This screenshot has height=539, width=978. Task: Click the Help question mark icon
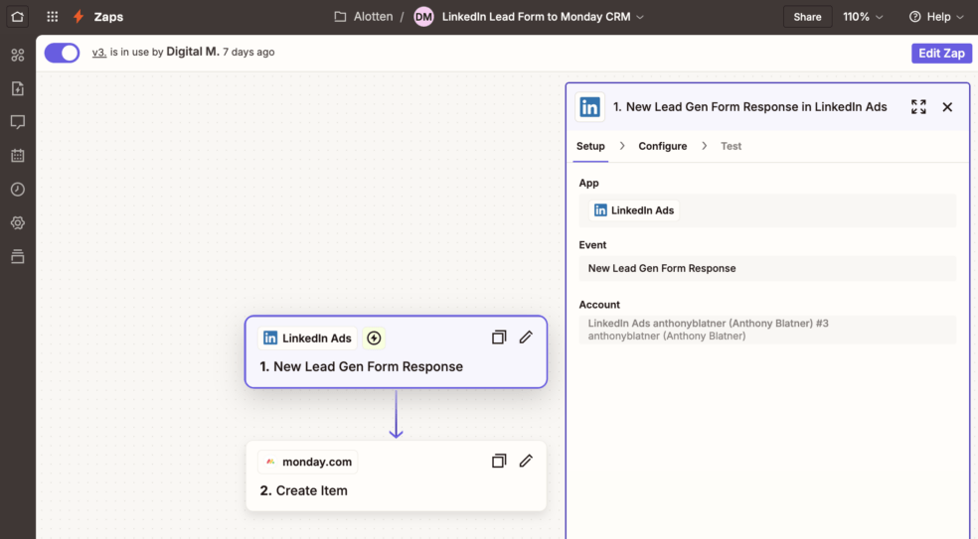pos(914,17)
